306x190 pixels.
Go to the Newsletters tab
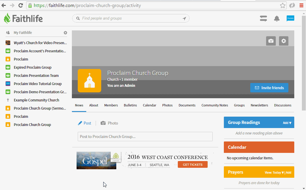click(259, 105)
